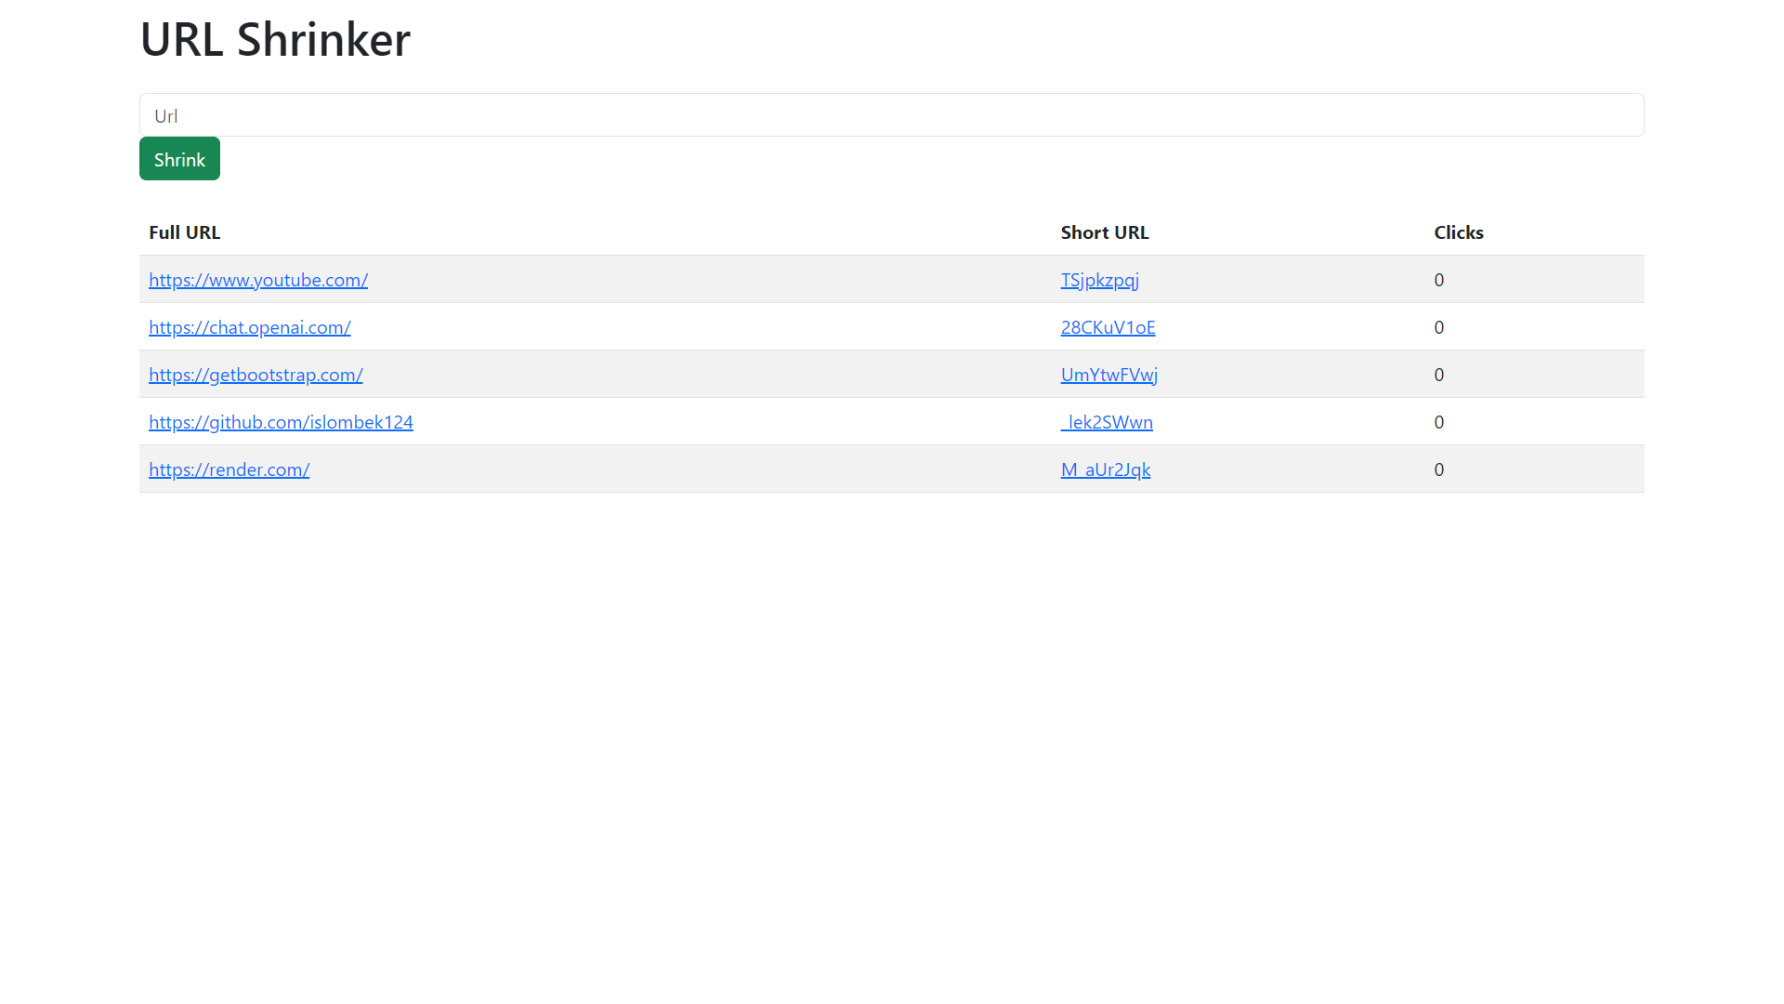
Task: Click the clicks count in github row
Action: pos(1438,422)
